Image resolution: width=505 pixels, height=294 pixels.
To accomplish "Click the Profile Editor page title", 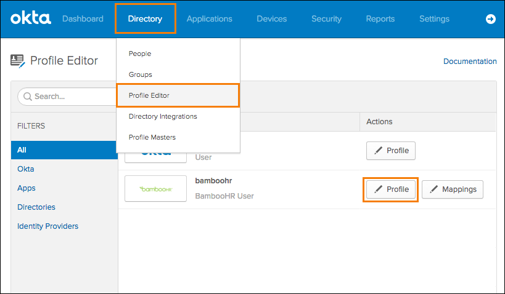I will coord(64,60).
